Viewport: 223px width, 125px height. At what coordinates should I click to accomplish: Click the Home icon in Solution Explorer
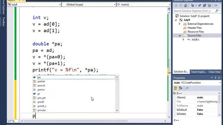pos(185,6)
